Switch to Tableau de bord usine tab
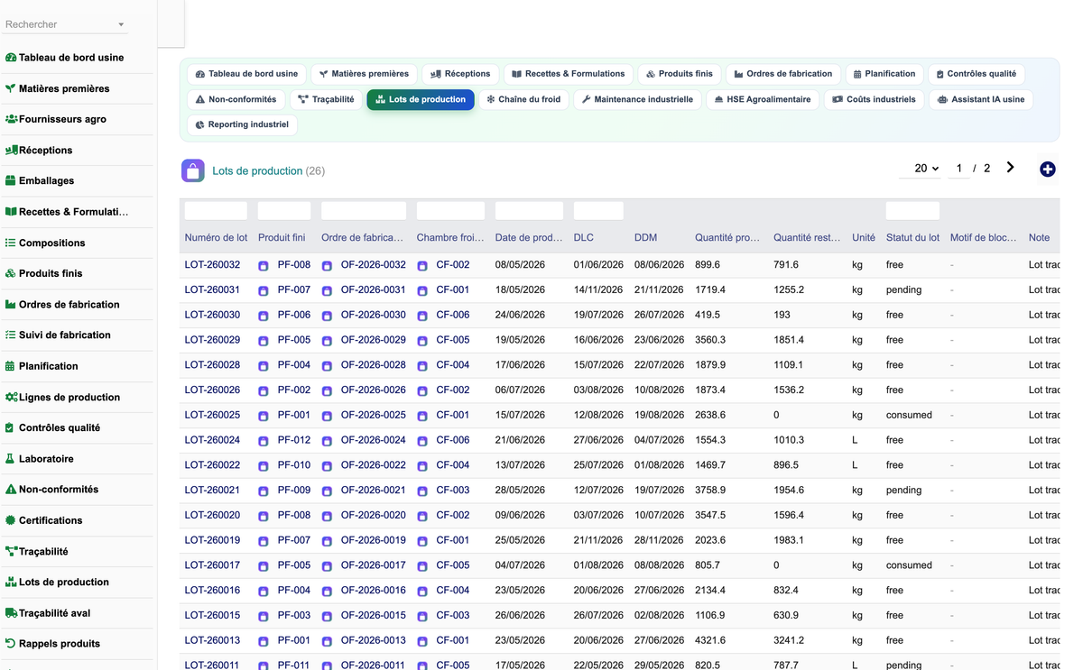The width and height of the screenshot is (1083, 670). click(247, 74)
